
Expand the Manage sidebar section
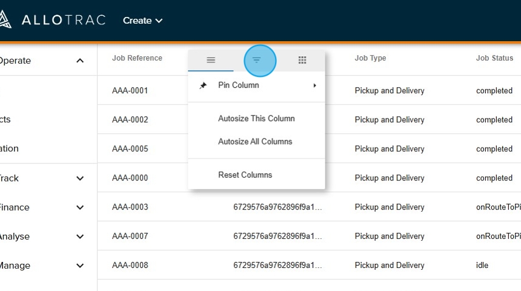click(80, 266)
